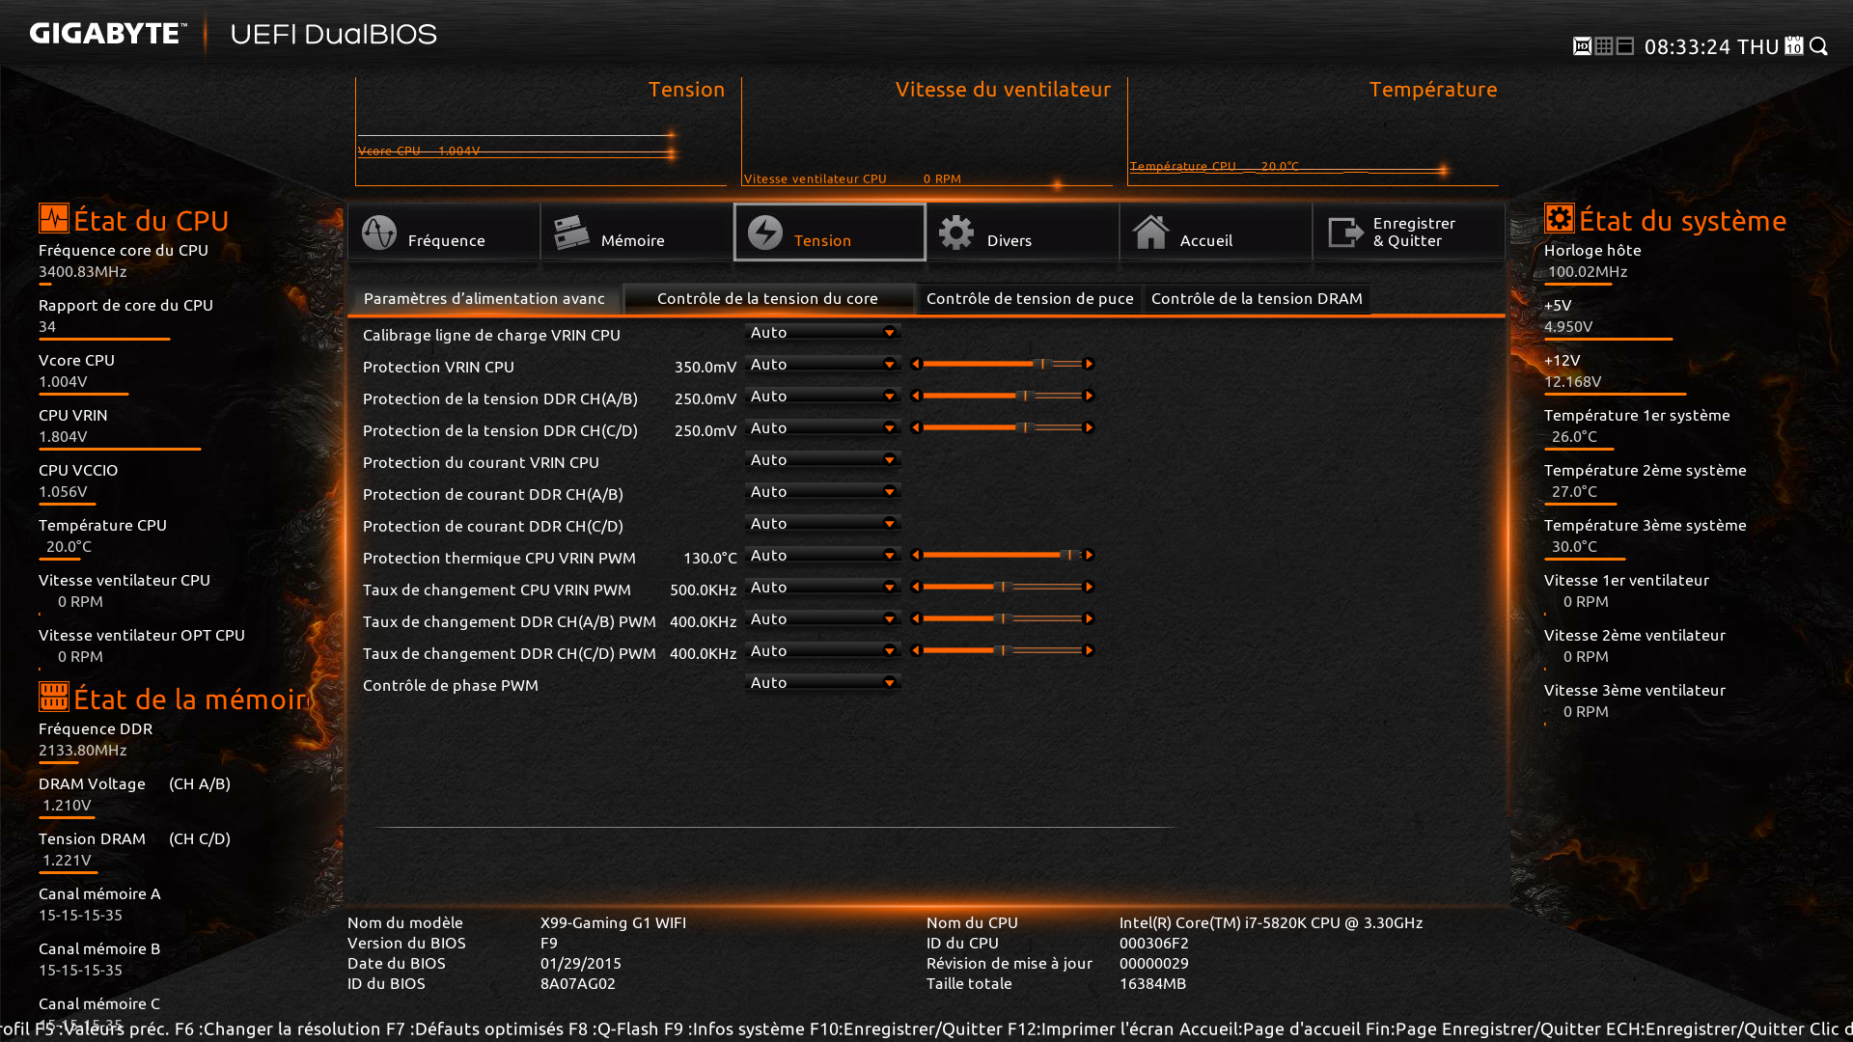Click the magnifier search icon
Viewport: 1853px width, 1042px height.
[1819, 46]
